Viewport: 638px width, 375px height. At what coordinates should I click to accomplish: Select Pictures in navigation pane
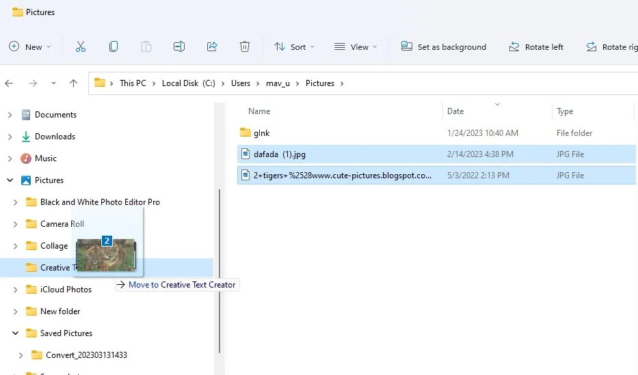click(49, 180)
